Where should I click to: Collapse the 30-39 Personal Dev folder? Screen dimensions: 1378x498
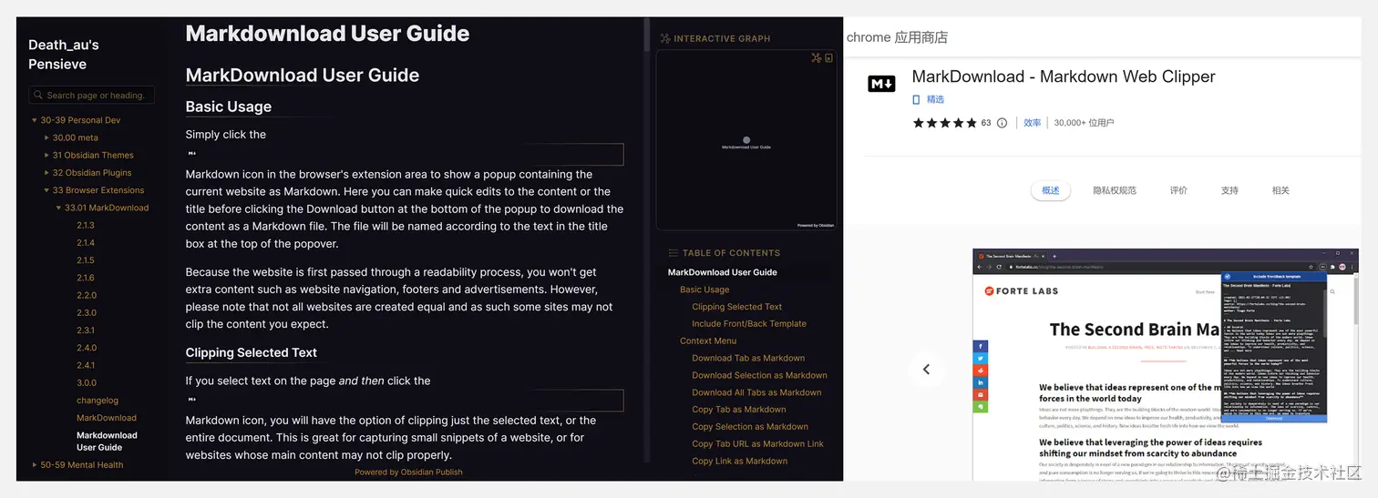tap(35, 120)
